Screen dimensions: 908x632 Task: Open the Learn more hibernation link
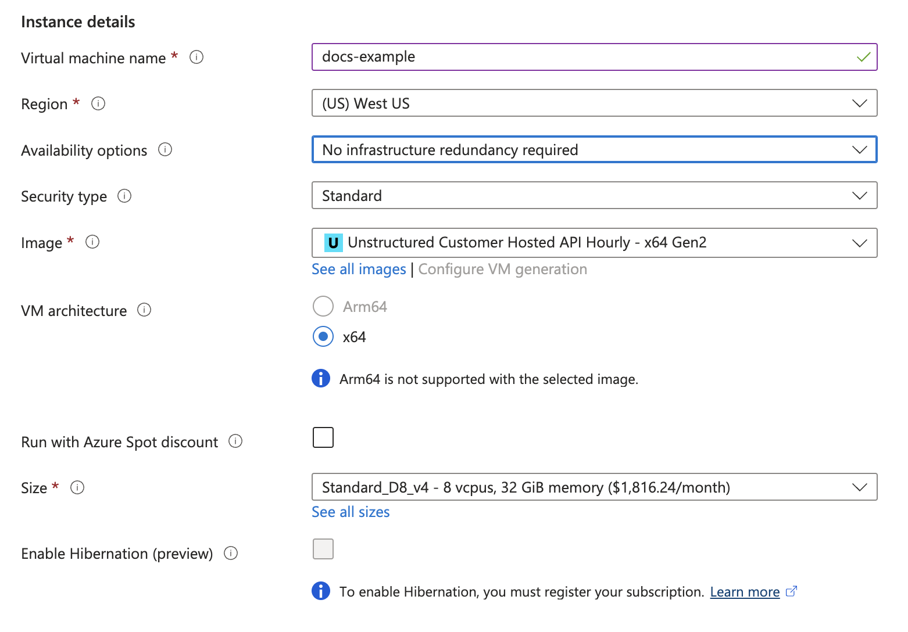point(745,591)
